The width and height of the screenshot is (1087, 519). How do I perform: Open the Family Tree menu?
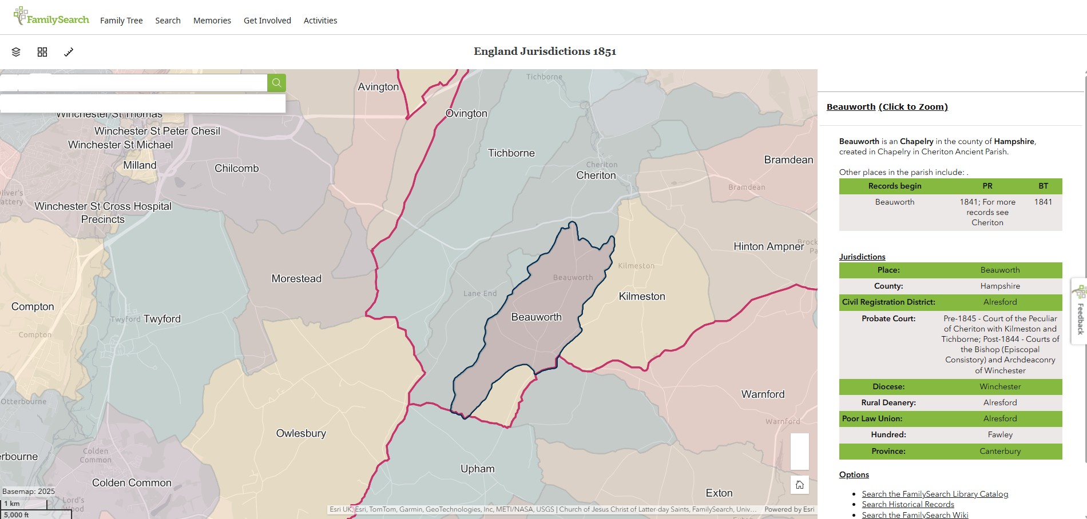pos(121,21)
